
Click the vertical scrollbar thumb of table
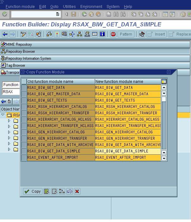click(x=164, y=99)
